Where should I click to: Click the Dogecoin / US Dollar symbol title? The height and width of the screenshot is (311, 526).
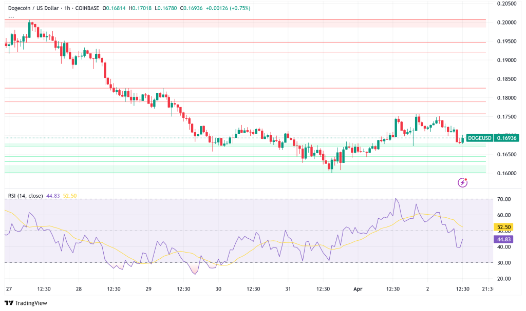[33, 8]
